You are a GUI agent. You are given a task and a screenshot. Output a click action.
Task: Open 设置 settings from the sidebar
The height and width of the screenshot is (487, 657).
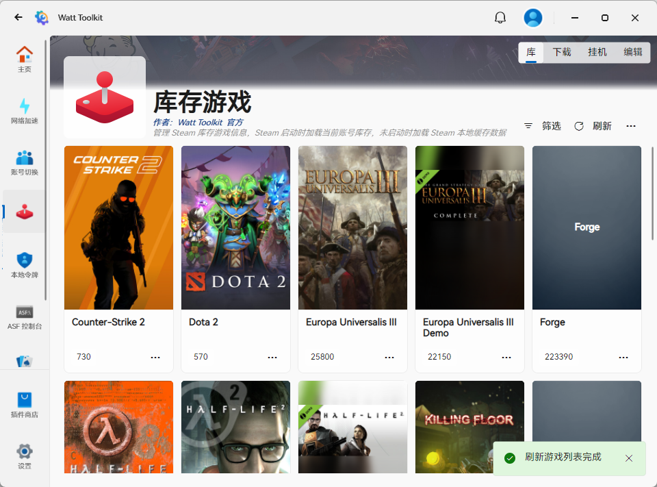pos(25,457)
